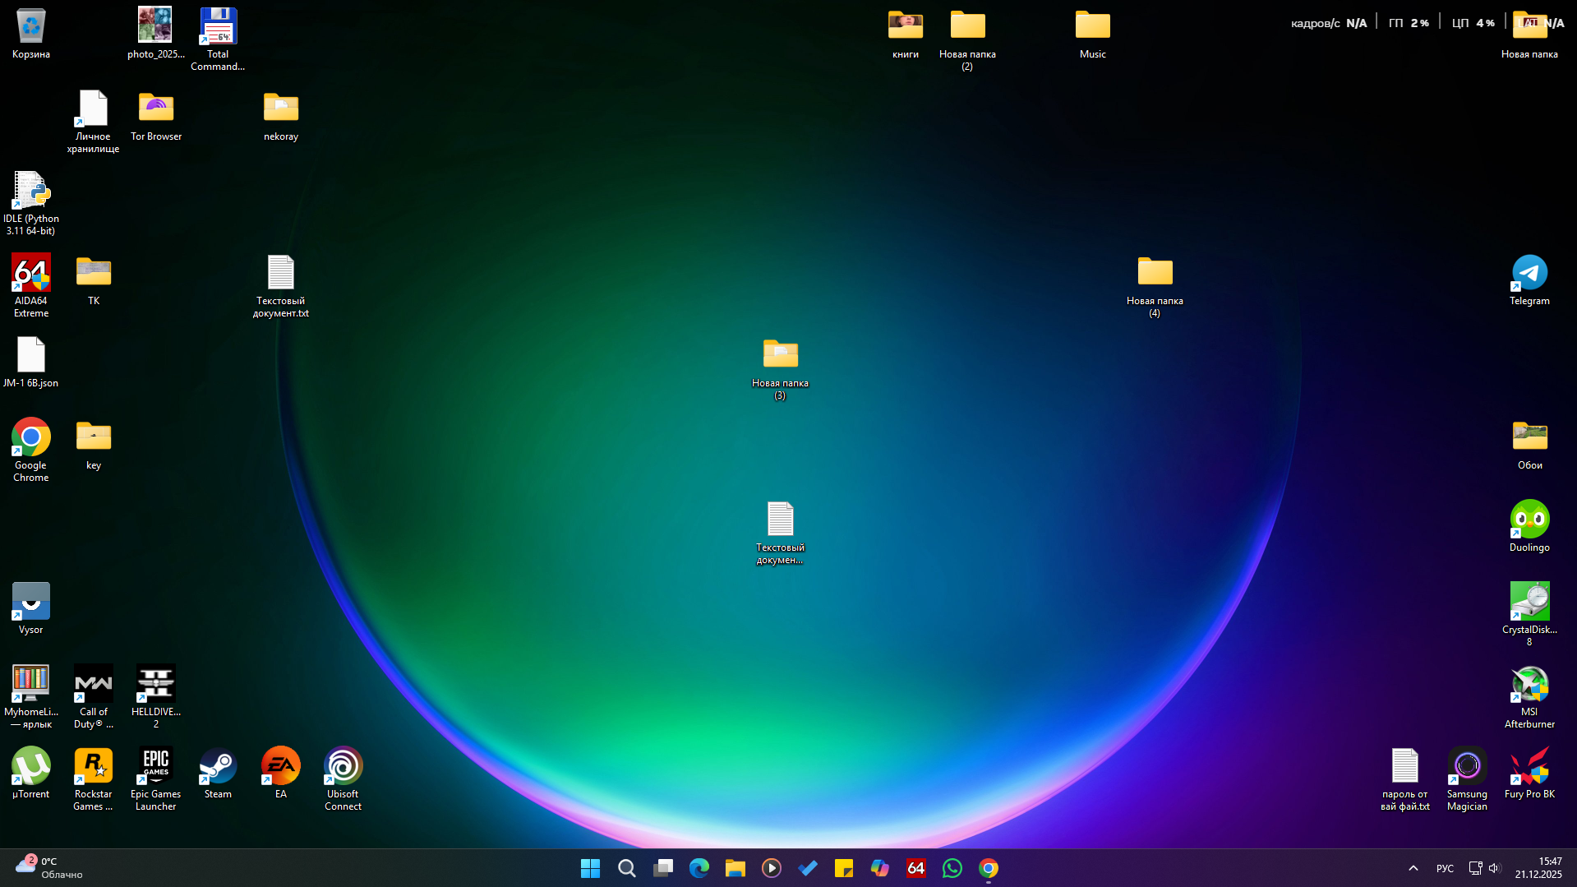Open the Samsung Magician shortcut

pyautogui.click(x=1467, y=779)
